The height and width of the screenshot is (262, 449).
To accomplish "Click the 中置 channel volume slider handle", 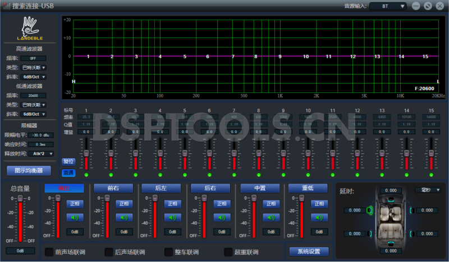I will tap(254, 198).
